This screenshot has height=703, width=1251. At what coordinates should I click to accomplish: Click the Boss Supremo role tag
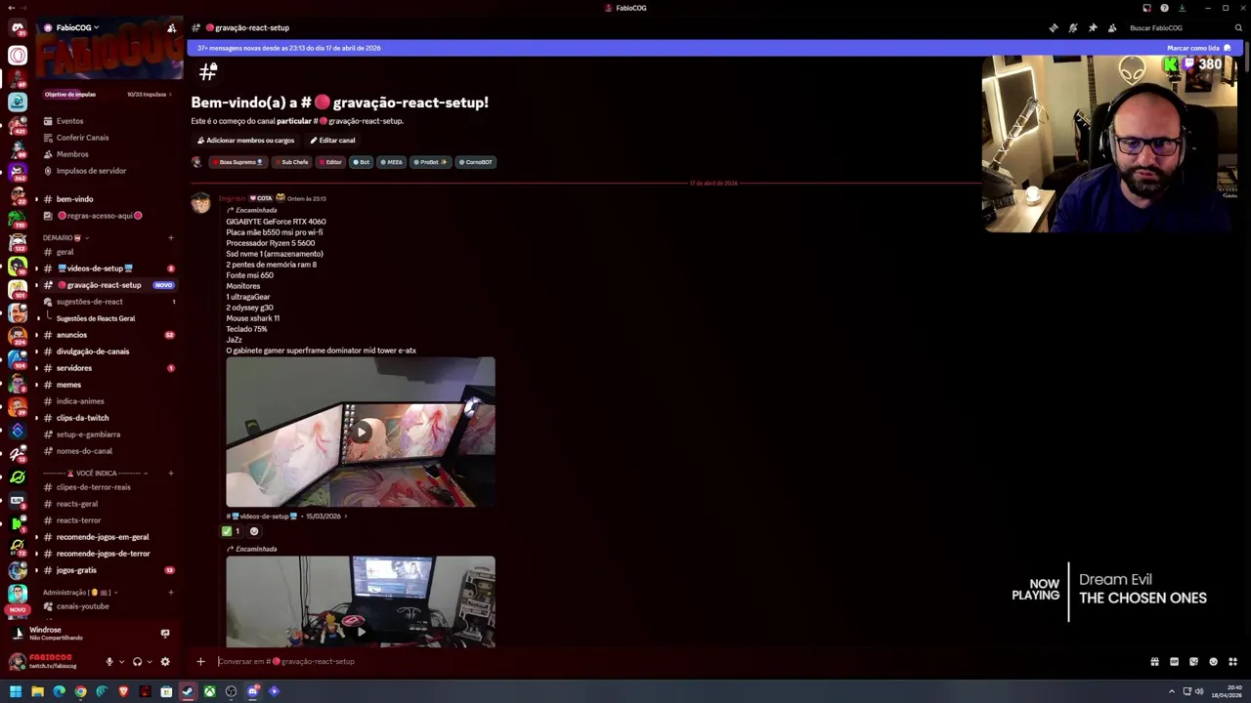click(x=237, y=162)
